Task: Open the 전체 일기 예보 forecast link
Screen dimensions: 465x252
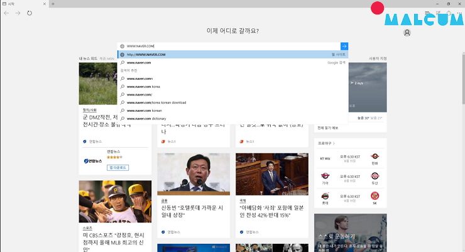Action: 327,128
